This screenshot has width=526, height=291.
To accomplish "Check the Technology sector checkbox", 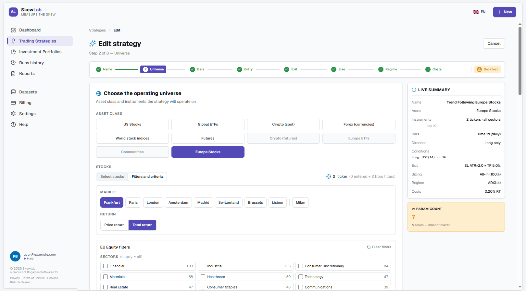I will click(301, 277).
